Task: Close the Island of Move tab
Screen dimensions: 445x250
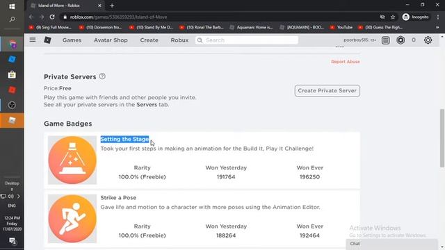Action: [x=99, y=6]
